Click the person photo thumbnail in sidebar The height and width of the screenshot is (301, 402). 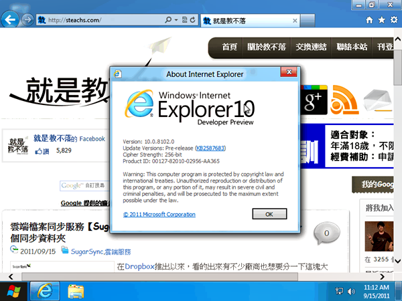[379, 236]
